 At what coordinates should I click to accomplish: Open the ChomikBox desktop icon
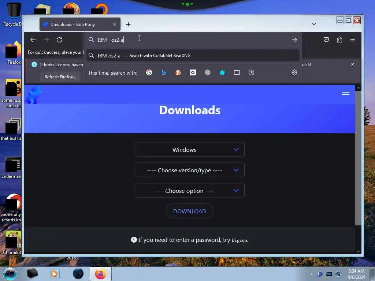click(12, 243)
